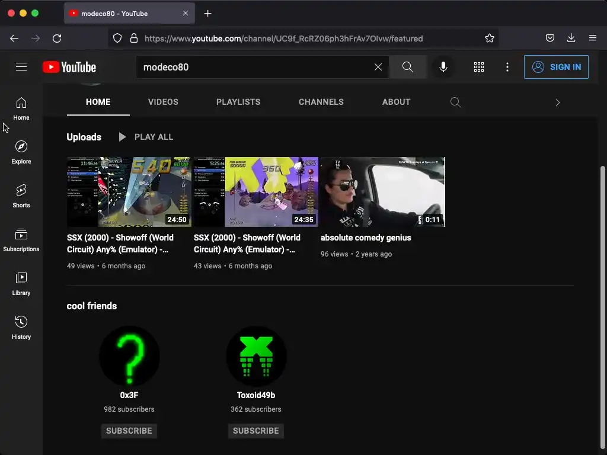This screenshot has width=607, height=455.
Task: View site security padlock info
Action: pos(134,39)
